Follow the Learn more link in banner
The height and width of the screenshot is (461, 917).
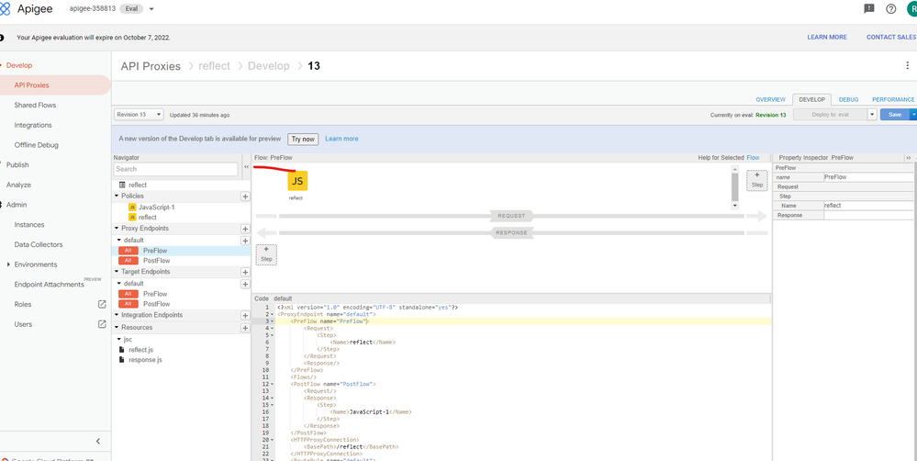pos(341,140)
